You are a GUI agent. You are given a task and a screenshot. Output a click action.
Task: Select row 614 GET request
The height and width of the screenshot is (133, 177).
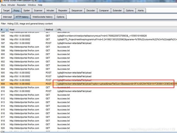click(88, 106)
